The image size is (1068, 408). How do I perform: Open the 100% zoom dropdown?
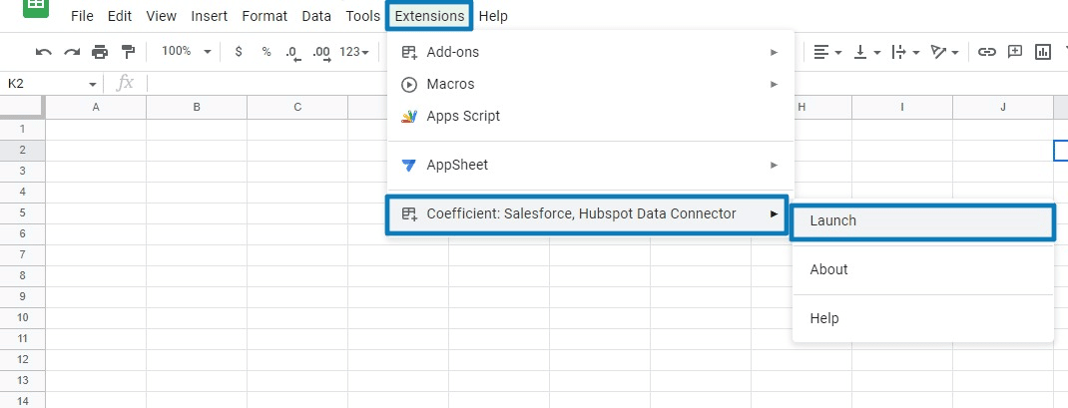(186, 51)
